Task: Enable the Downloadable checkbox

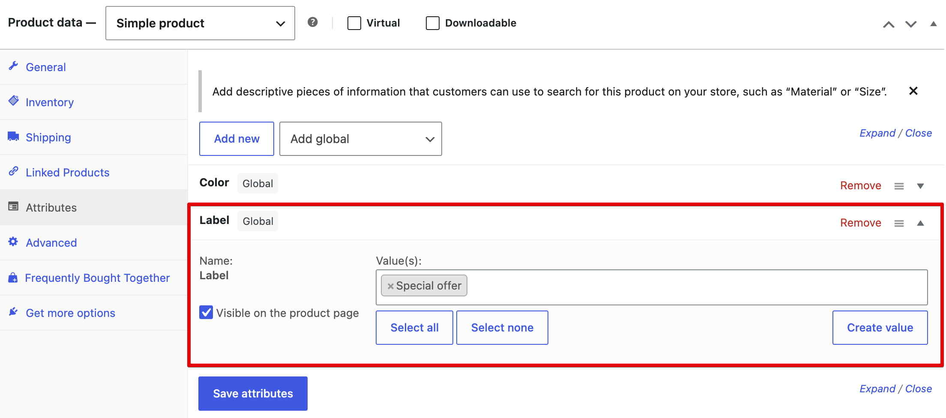Action: 433,23
